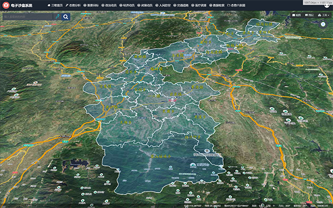Image resolution: width=333 pixels, height=208 pixels.
Task: Click inside the search input field
Action: click(28, 17)
